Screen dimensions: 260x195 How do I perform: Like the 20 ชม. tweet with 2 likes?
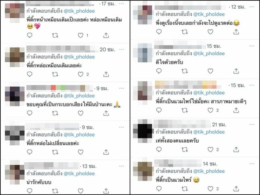pyautogui.click(x=81, y=74)
